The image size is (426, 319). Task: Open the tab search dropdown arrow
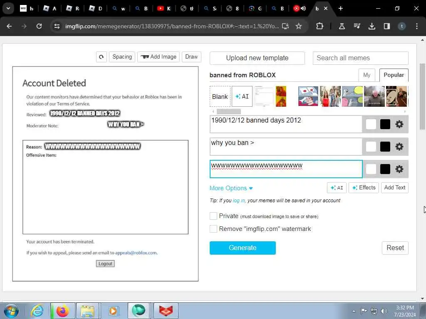[x=8, y=8]
